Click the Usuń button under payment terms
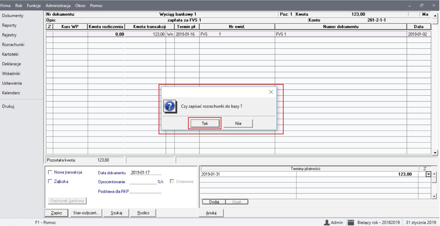 point(237,202)
